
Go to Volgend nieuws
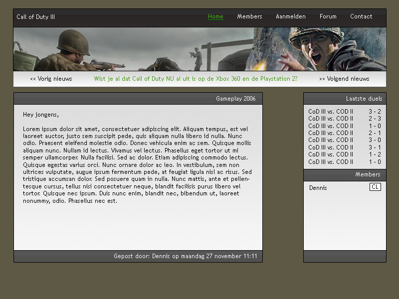pos(344,79)
